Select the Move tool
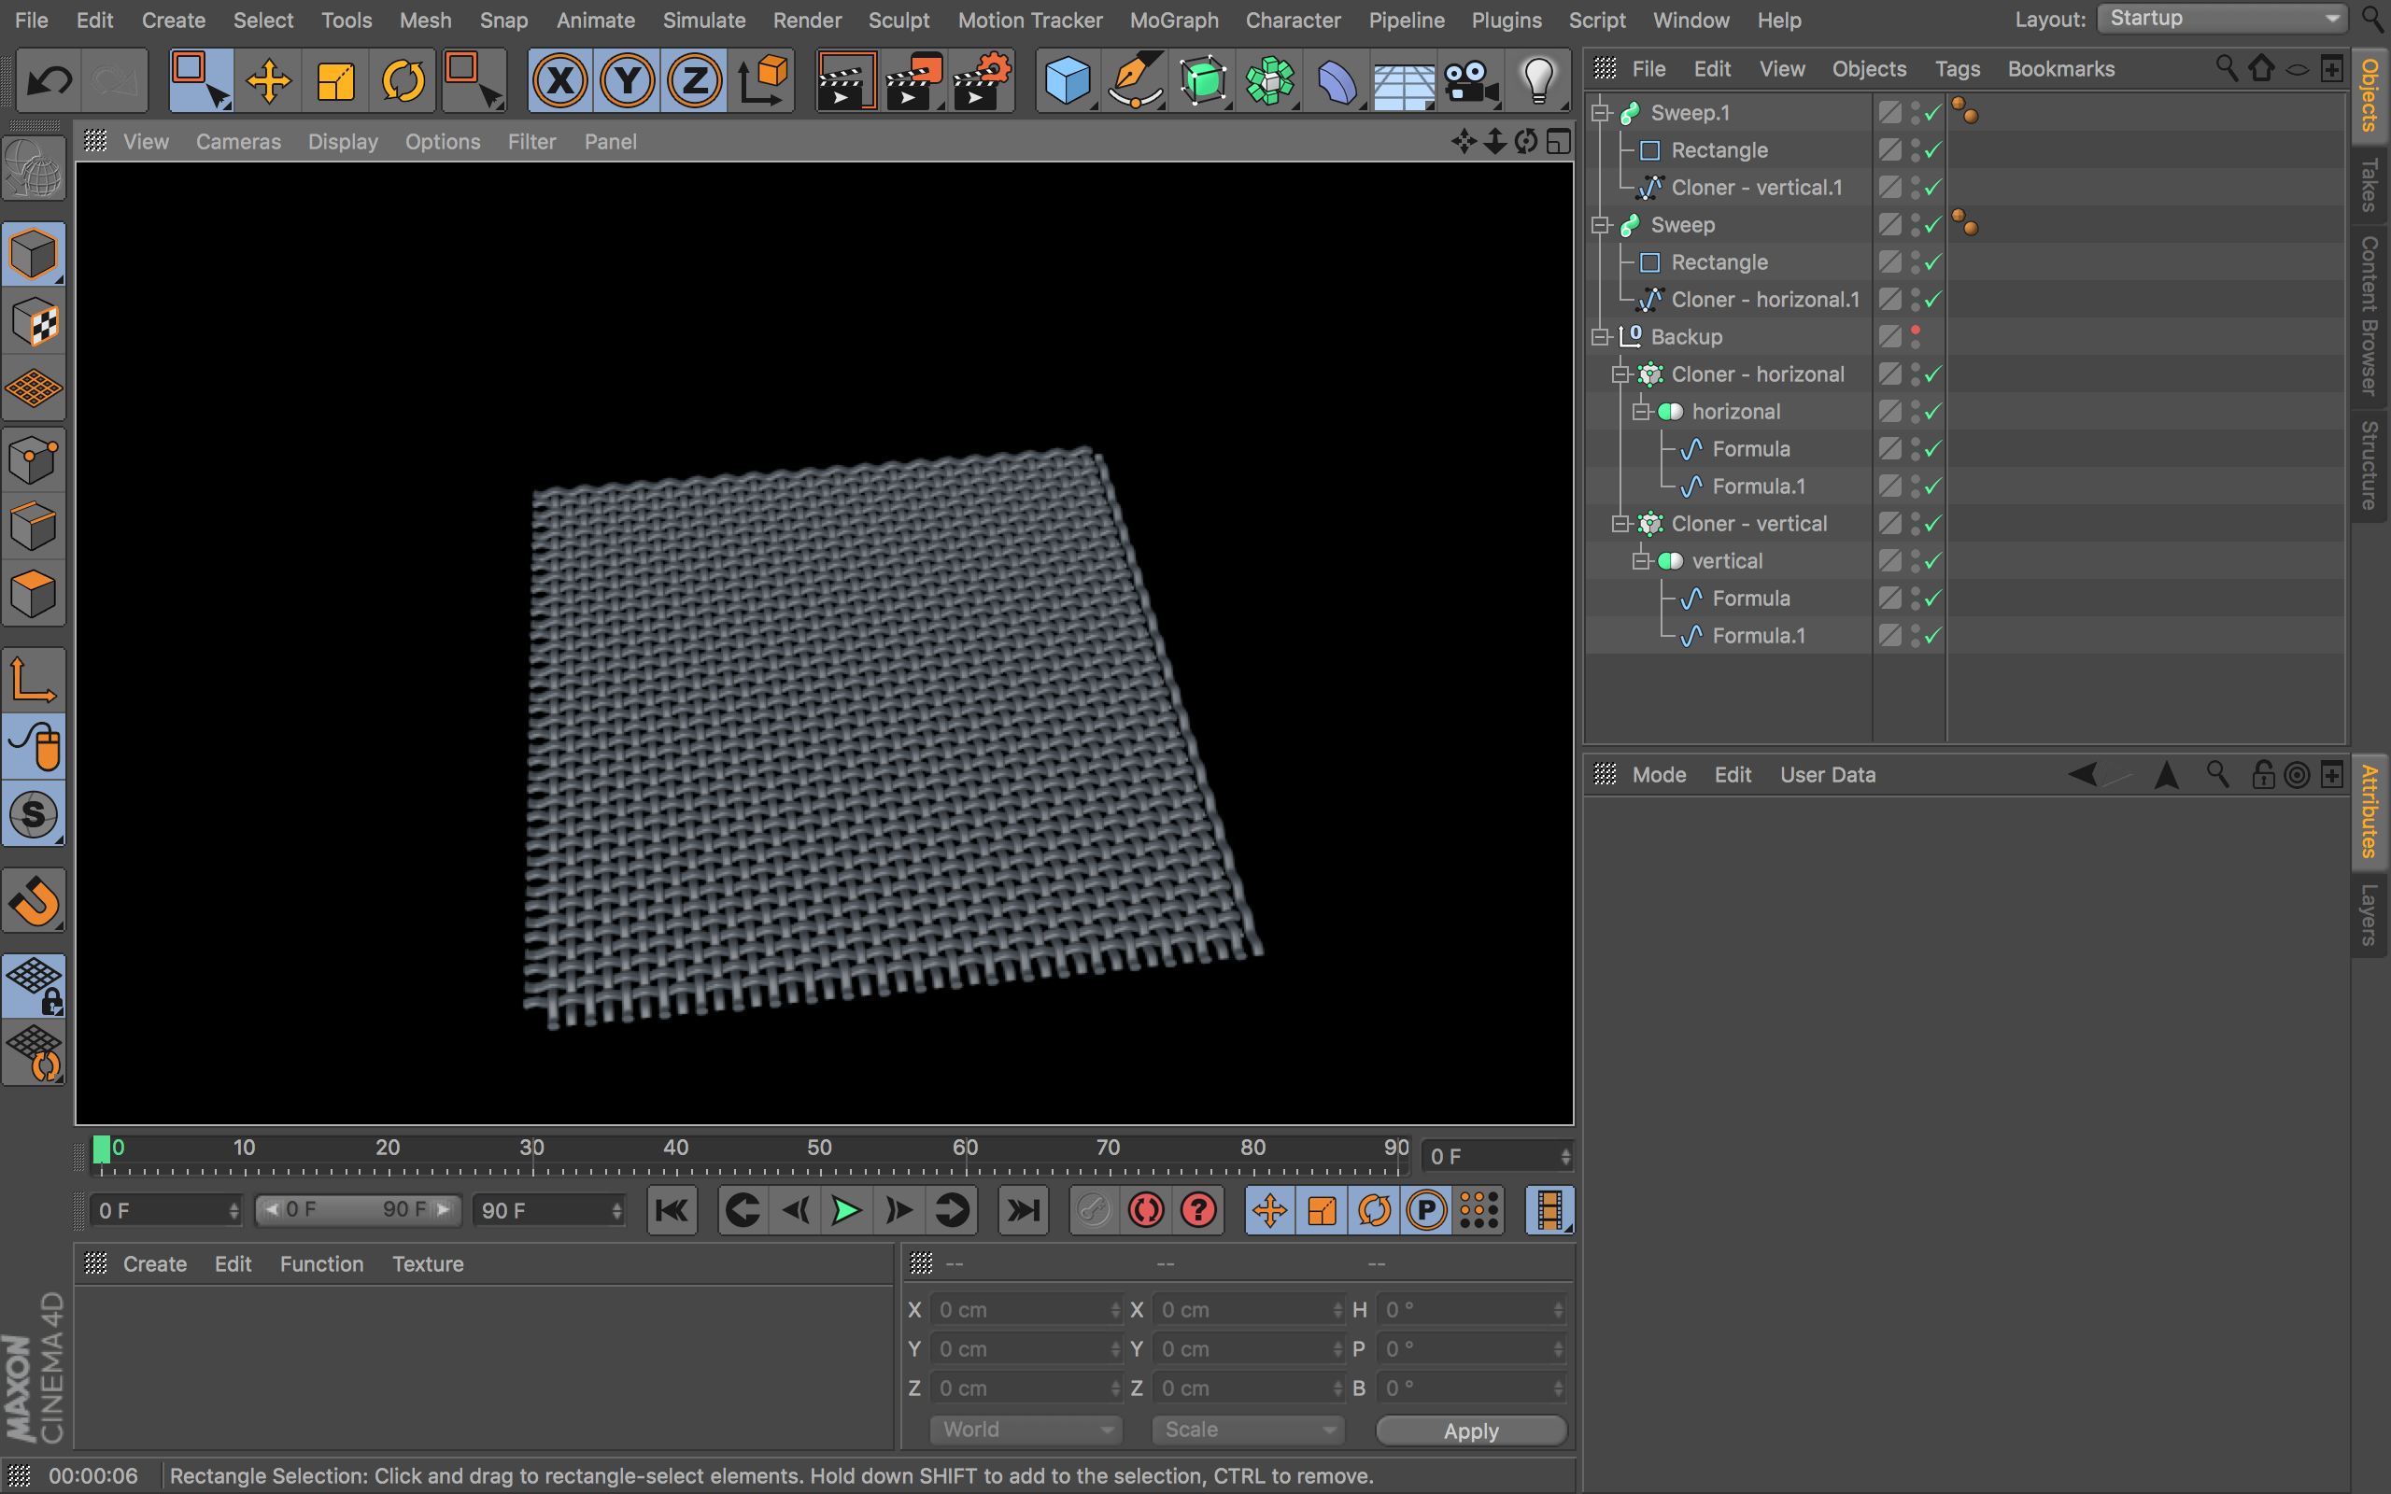 (x=268, y=81)
